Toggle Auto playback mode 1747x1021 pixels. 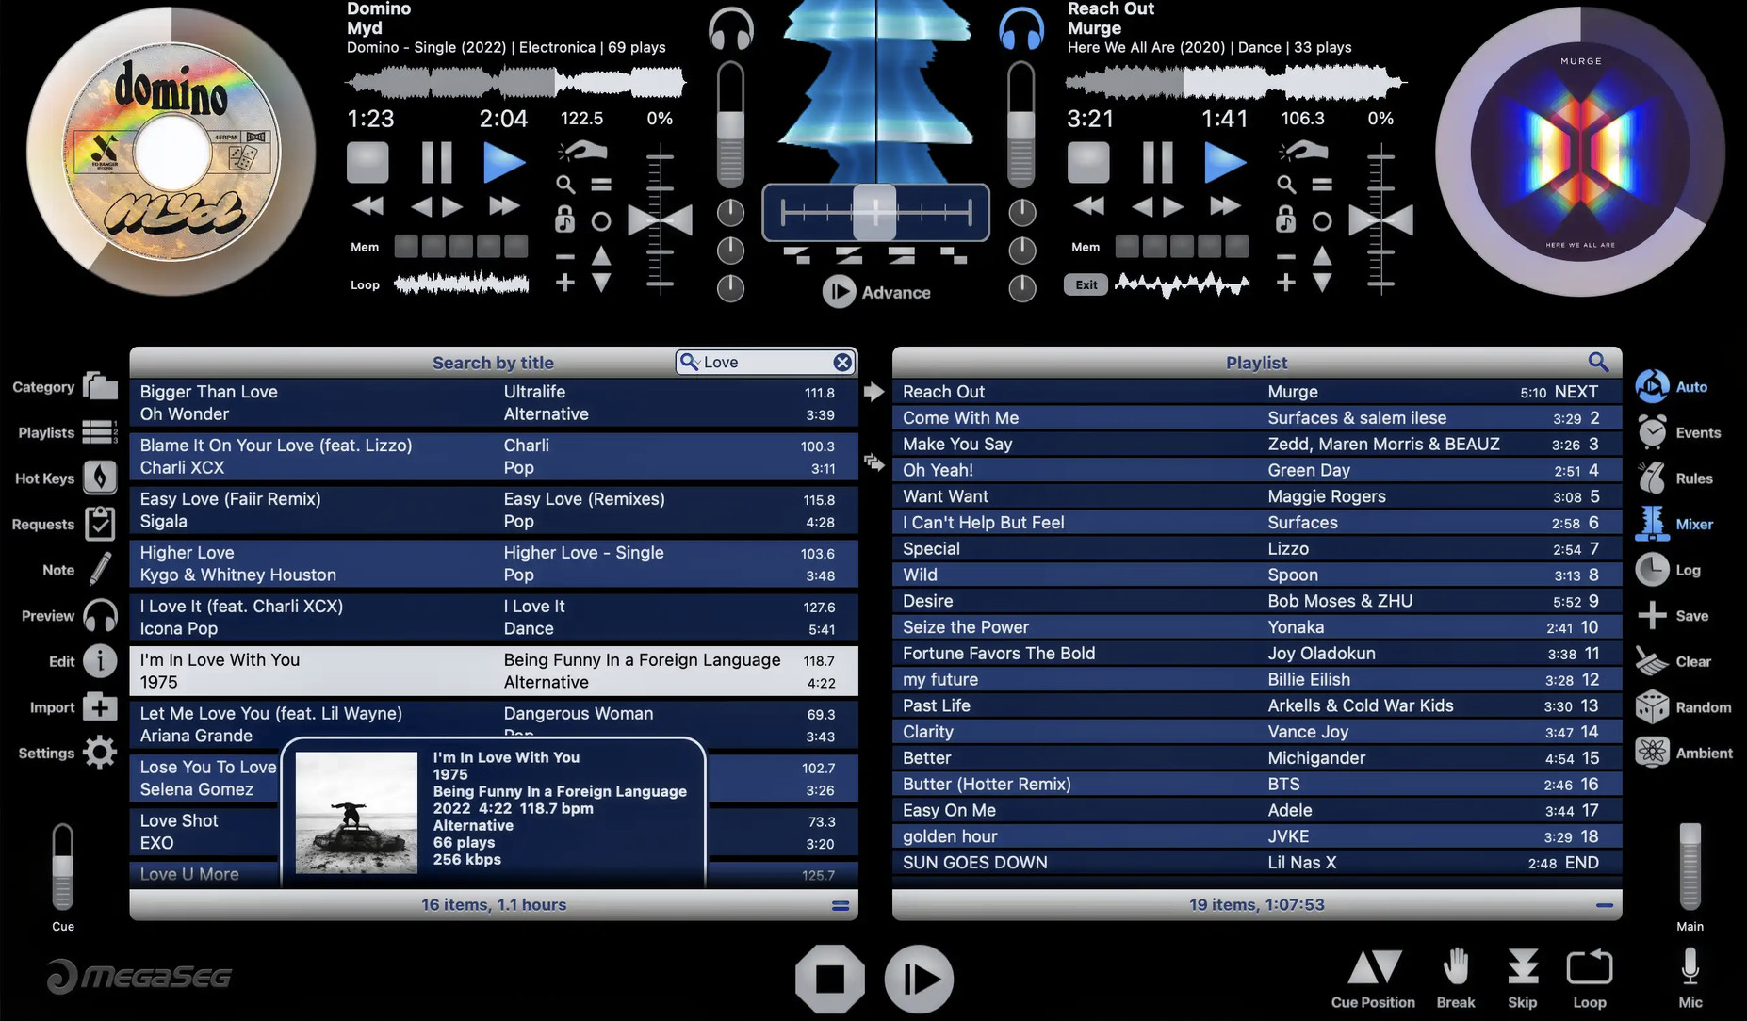tap(1652, 386)
